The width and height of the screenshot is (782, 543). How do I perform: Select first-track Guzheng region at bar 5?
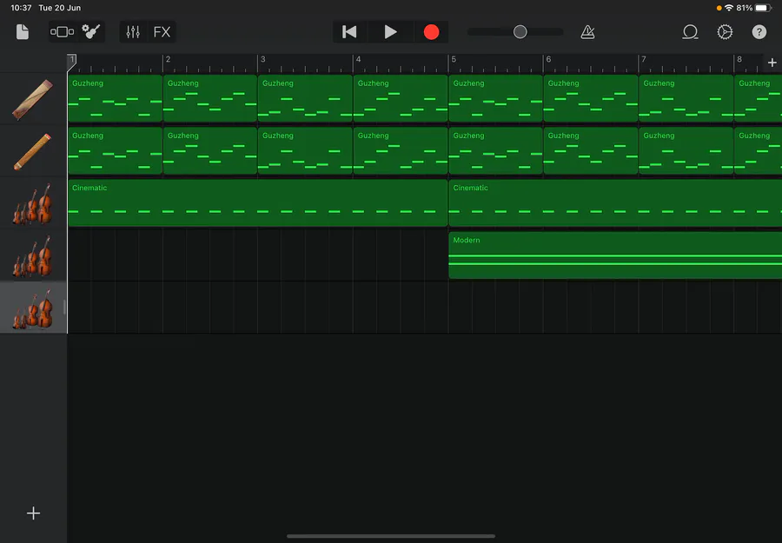pyautogui.click(x=496, y=98)
